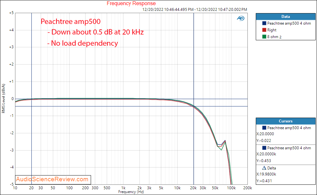This screenshot has width=317, height=195.
Task: Click the cursor value X:20.0000
Action: (x=265, y=134)
